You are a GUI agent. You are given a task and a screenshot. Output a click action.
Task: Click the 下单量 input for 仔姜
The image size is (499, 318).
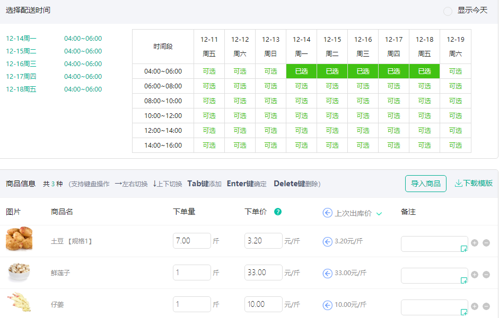[191, 304]
